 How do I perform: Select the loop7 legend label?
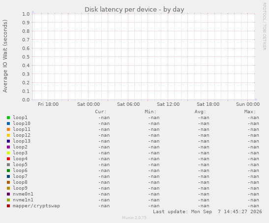coord(20,176)
